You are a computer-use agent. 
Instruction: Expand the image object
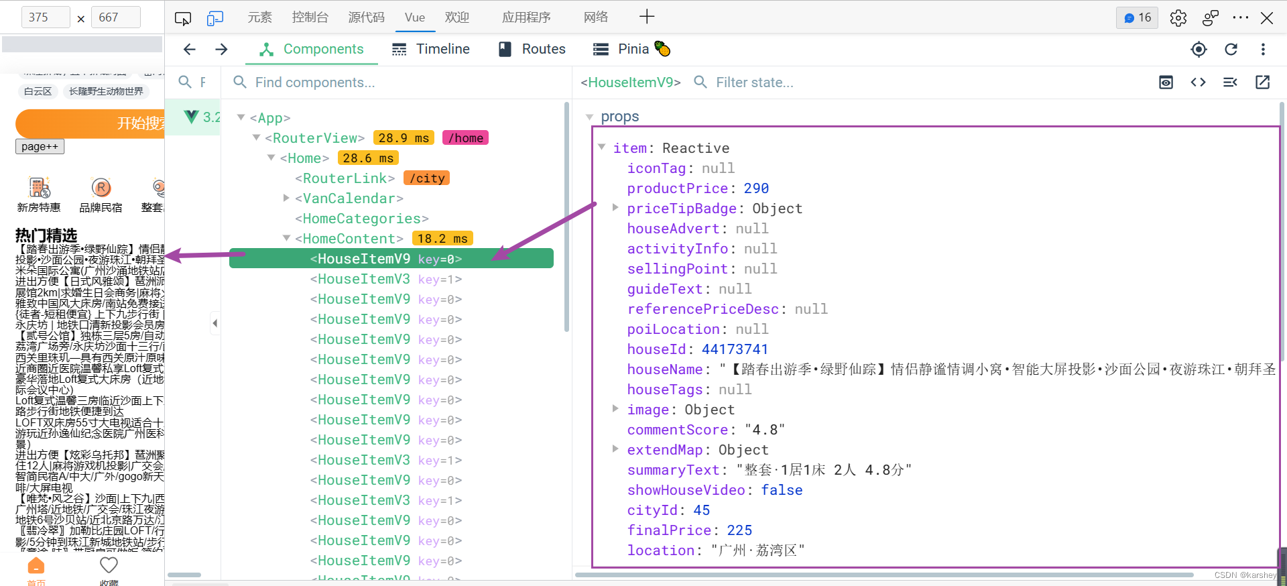pos(615,408)
